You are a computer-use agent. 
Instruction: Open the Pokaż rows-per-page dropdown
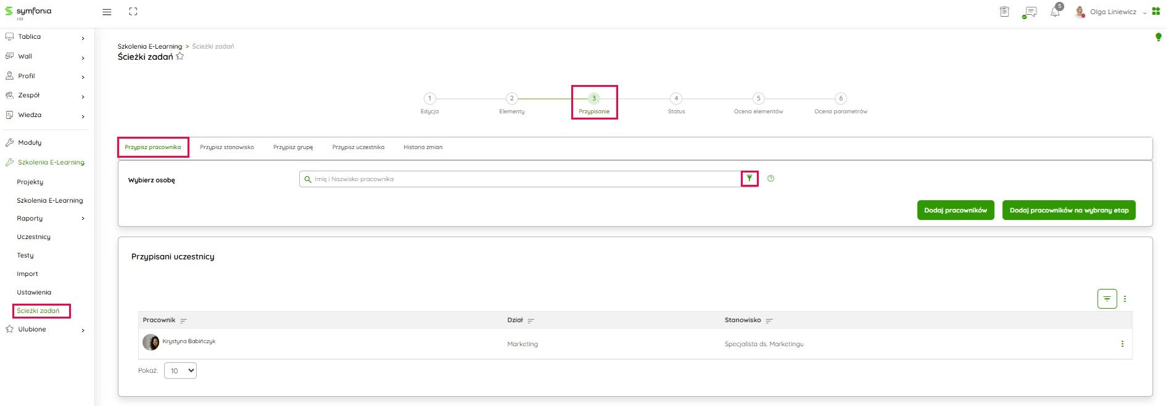[180, 371]
